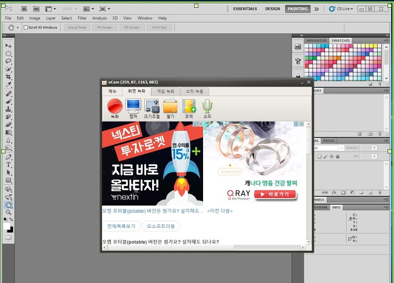Select the Clone Stamp tool
The width and height of the screenshot is (394, 283).
click(8, 109)
